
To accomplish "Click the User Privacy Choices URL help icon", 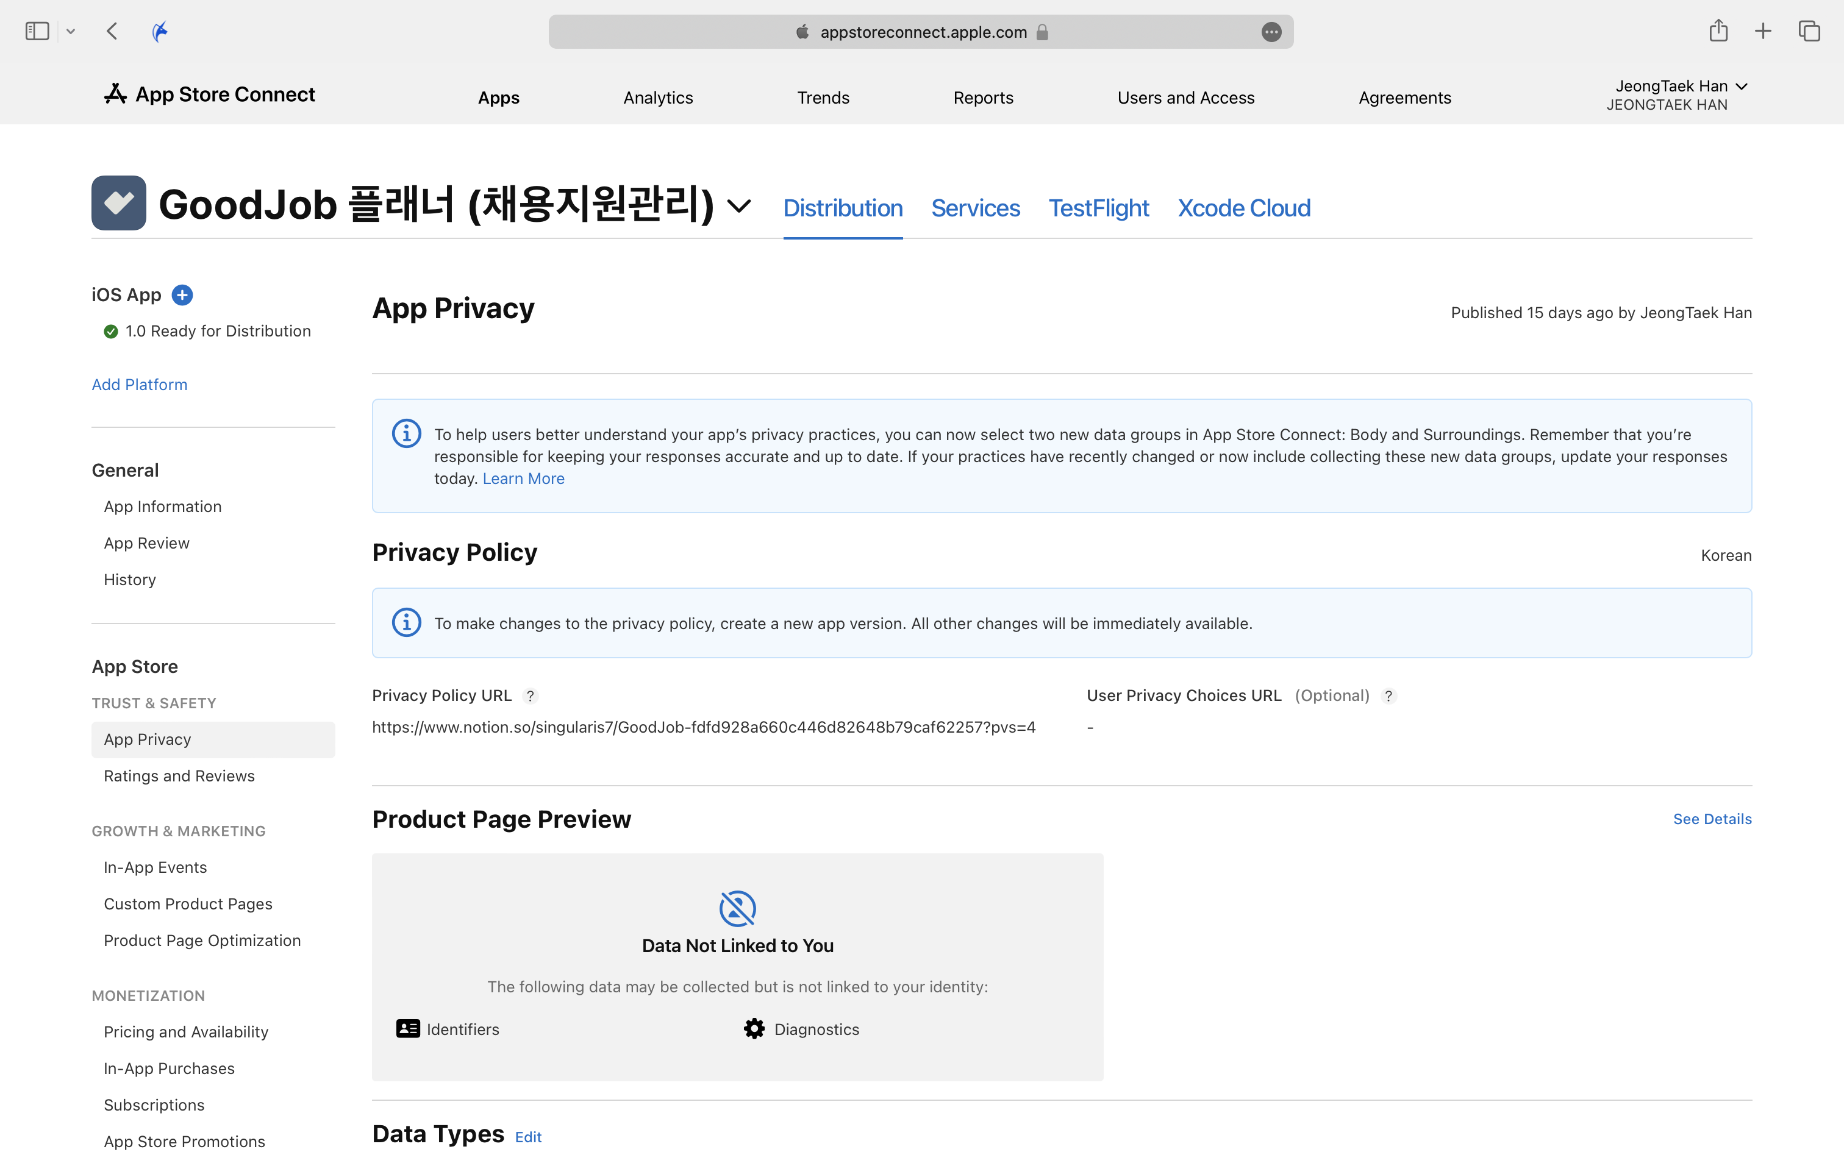I will coord(1388,695).
